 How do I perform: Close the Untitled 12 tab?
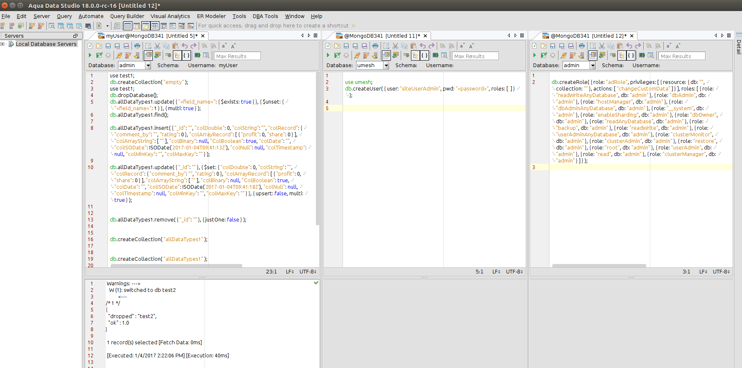[632, 36]
